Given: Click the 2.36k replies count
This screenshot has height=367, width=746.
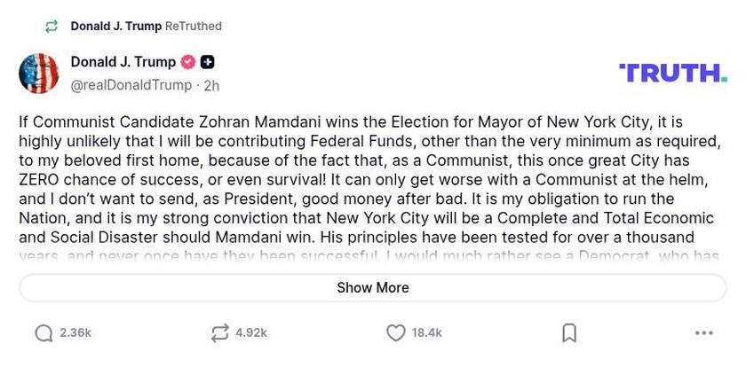Looking at the screenshot, I should (75, 333).
